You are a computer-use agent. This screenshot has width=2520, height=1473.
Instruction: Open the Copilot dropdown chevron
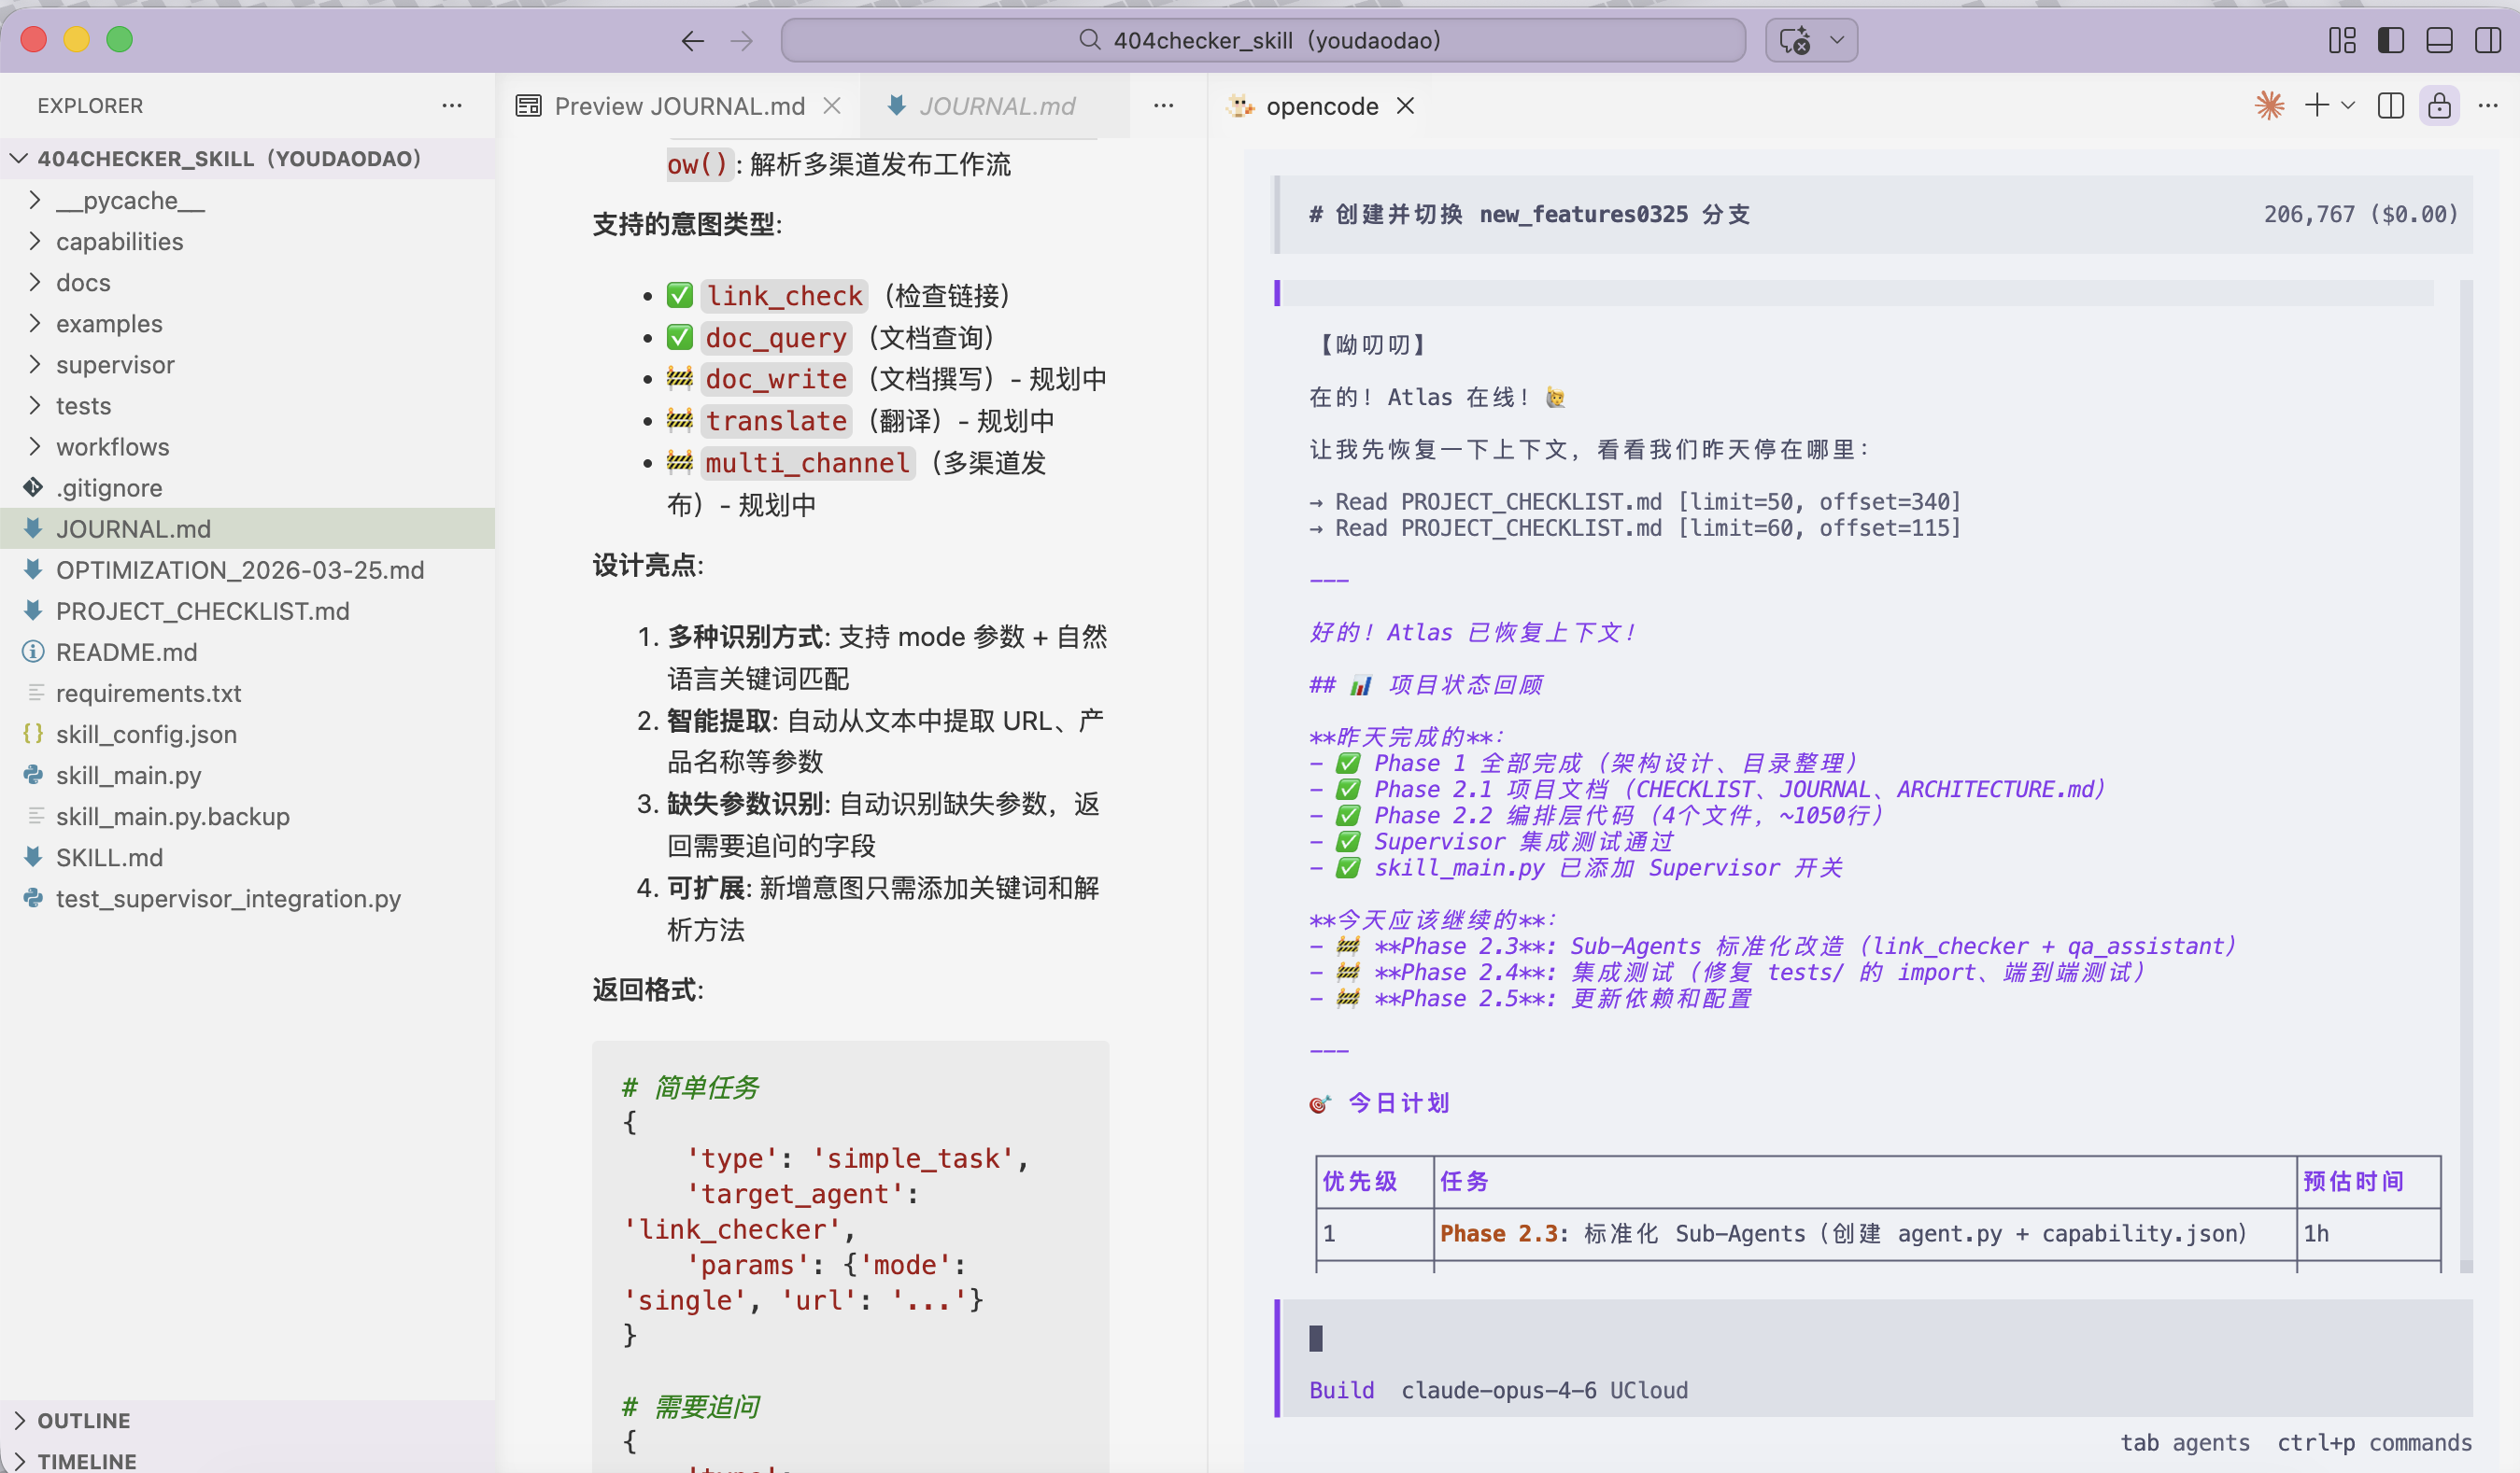pyautogui.click(x=1837, y=40)
